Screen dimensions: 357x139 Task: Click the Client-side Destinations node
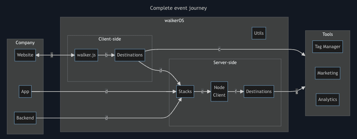pyautogui.click(x=130, y=55)
